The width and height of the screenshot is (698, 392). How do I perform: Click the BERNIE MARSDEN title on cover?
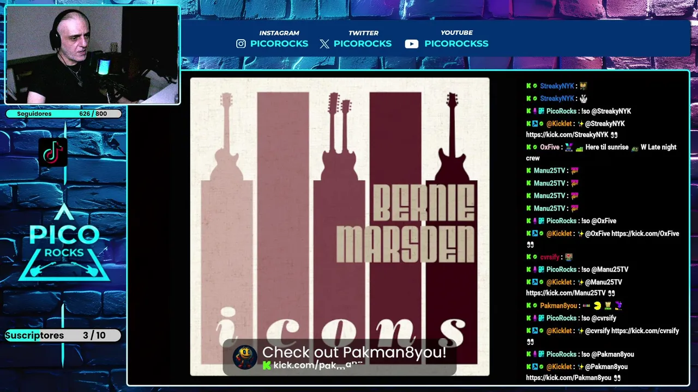tap(405, 223)
